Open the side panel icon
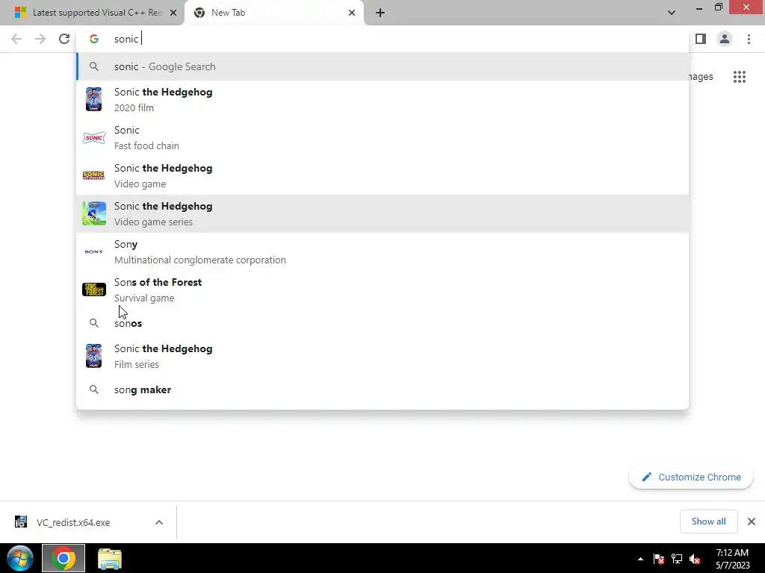The image size is (765, 573). click(701, 39)
